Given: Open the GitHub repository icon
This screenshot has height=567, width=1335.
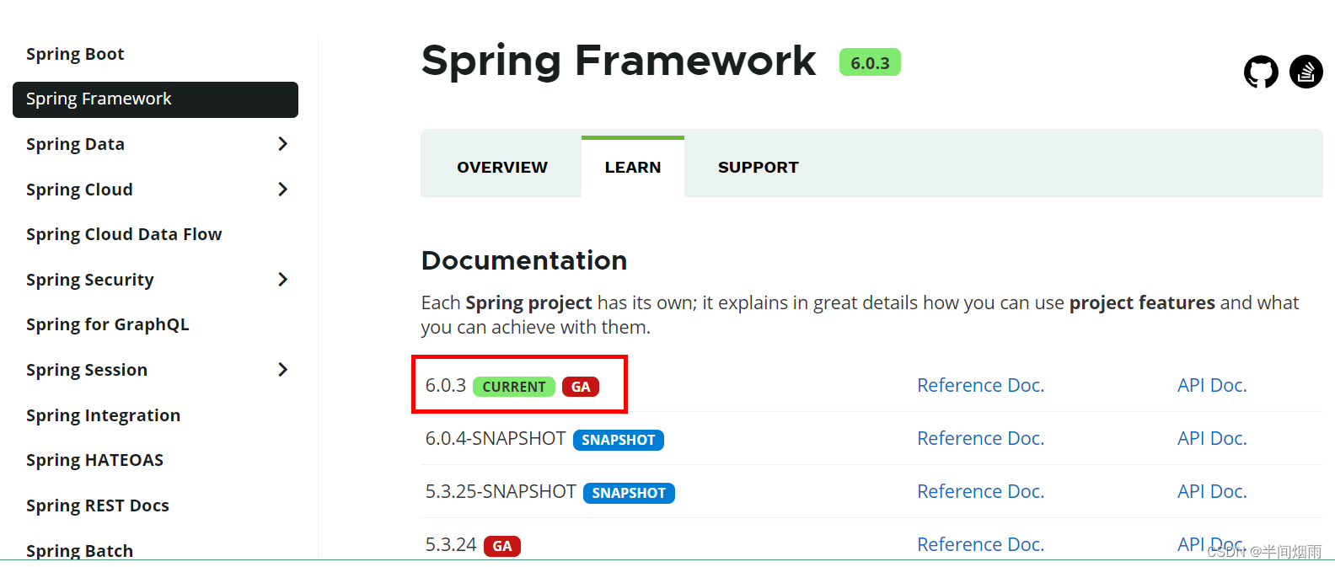Looking at the screenshot, I should click(1261, 72).
